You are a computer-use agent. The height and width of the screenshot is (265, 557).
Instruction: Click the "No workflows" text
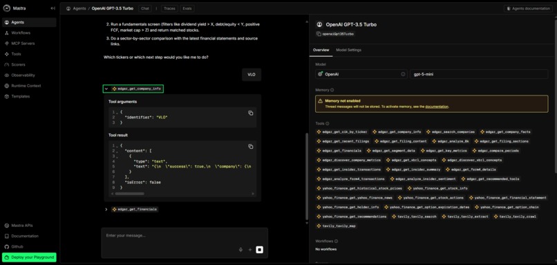326,249
